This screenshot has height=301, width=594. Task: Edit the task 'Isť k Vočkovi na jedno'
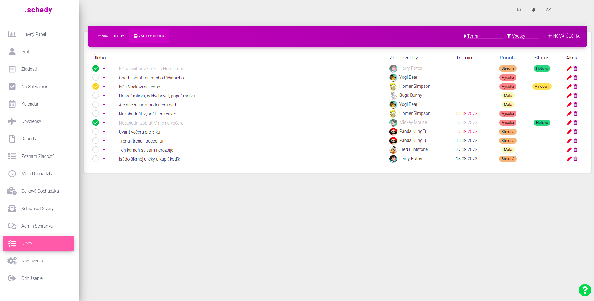(x=569, y=87)
